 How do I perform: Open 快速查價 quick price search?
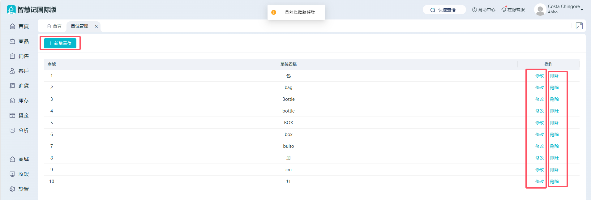coord(444,10)
